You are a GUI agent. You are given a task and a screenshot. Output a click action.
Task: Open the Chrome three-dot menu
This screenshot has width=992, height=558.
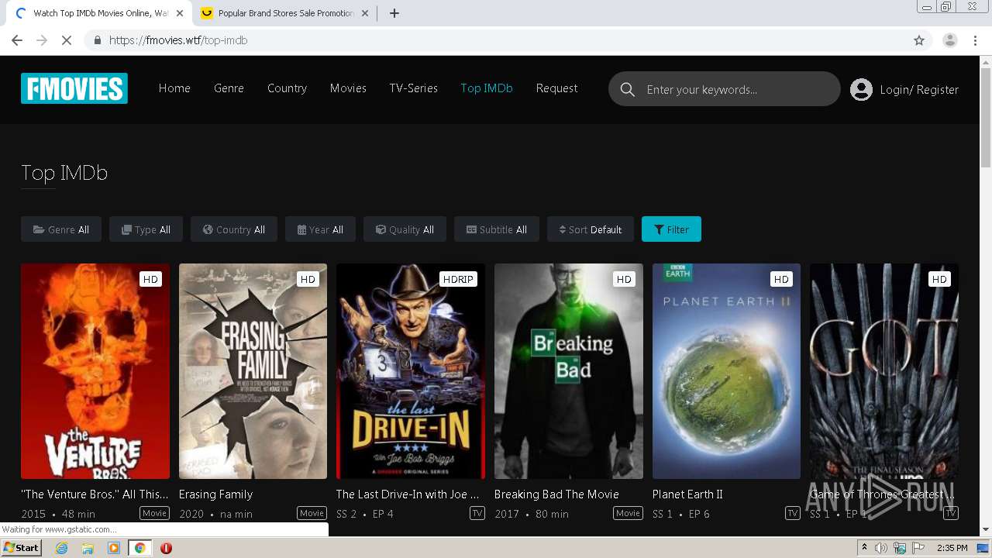pos(976,40)
